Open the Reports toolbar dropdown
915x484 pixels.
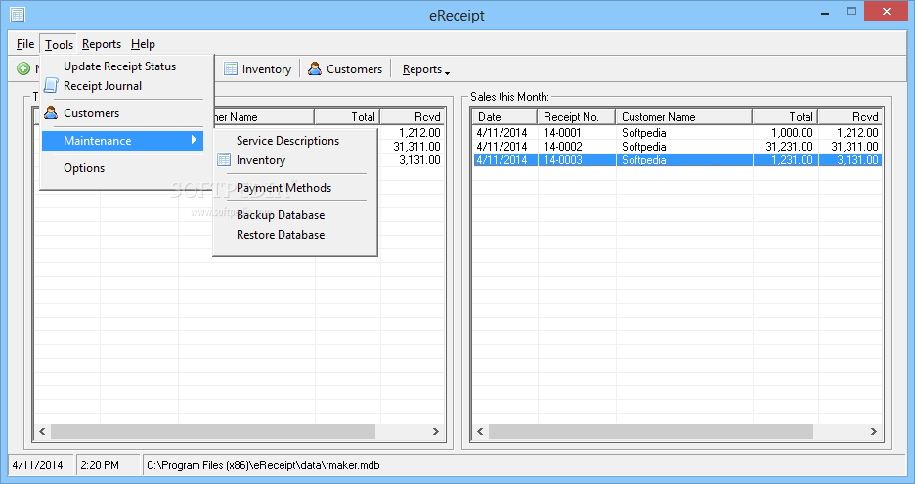pos(426,69)
